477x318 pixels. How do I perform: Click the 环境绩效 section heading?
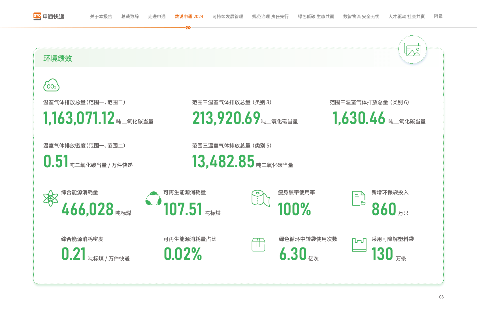coord(58,58)
